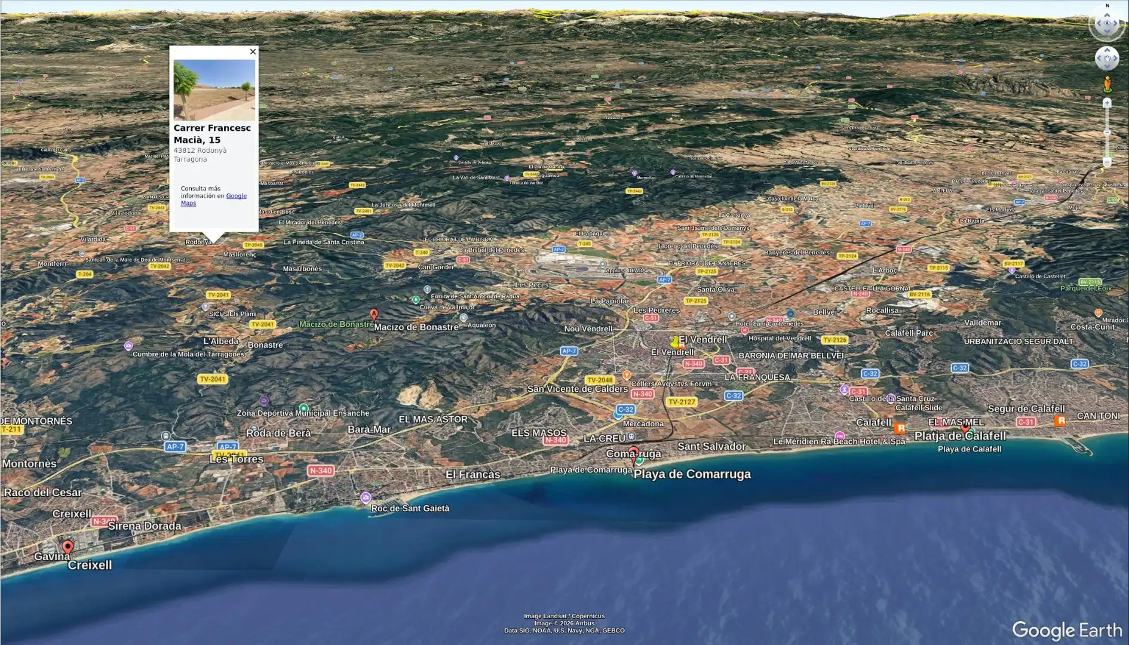The width and height of the screenshot is (1129, 645).
Task: Click move-down arrow on the hand joystick
Action: (x=1107, y=66)
